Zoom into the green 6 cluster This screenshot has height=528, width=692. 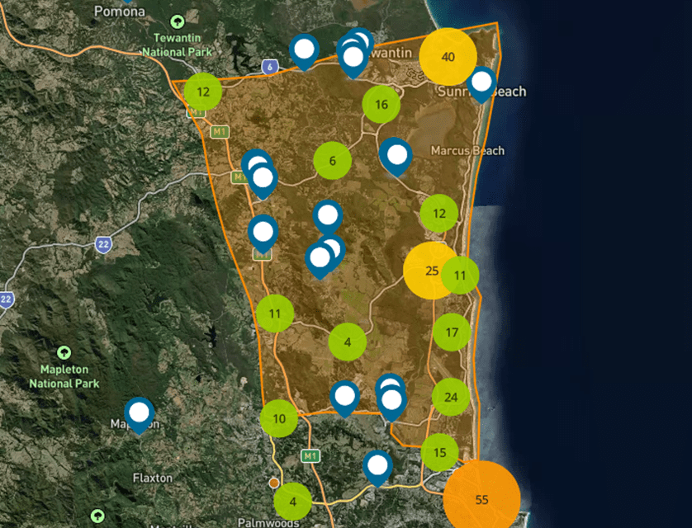click(333, 161)
